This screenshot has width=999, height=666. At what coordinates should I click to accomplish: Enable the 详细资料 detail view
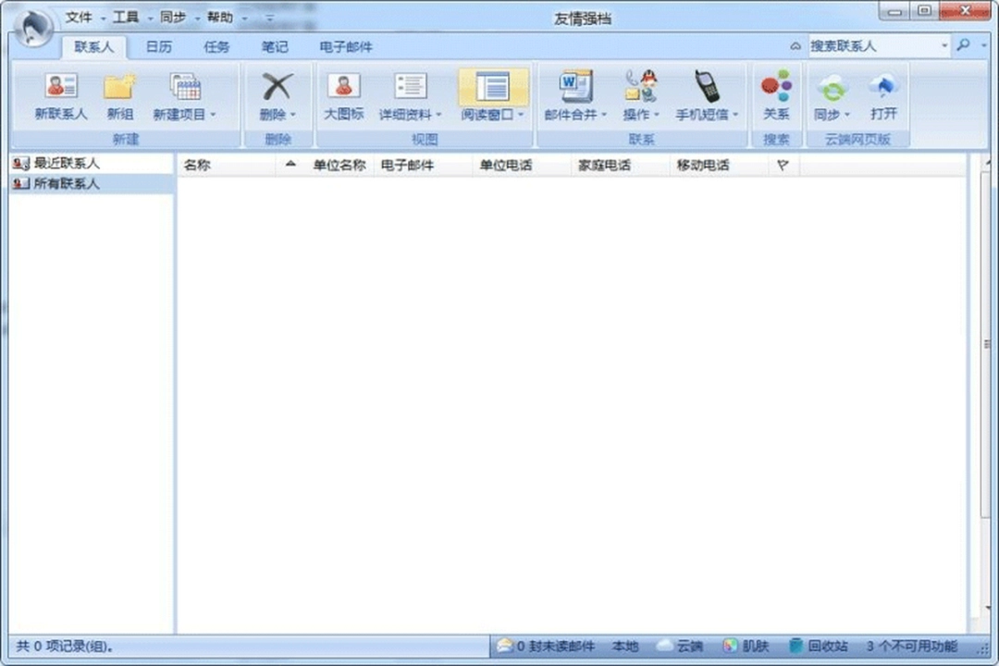coord(407,96)
